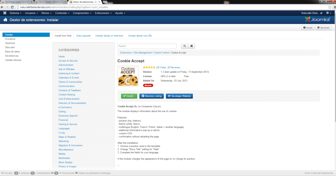
Task: Open the Administration category
Action: (66, 65)
